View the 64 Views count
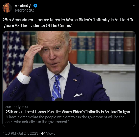Viewport: 139px width, 137px height. click(x=48, y=133)
